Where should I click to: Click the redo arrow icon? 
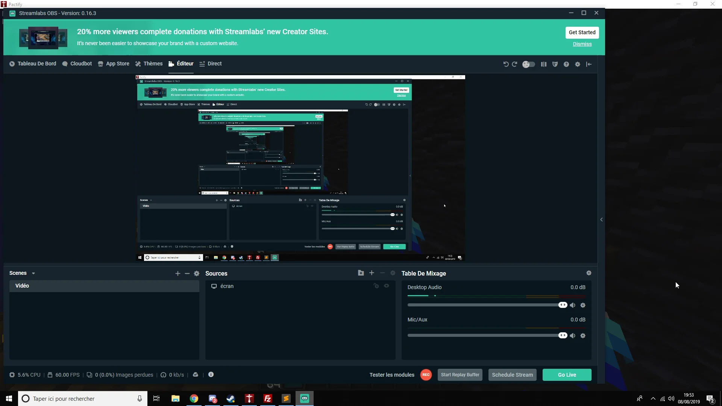pyautogui.click(x=514, y=64)
